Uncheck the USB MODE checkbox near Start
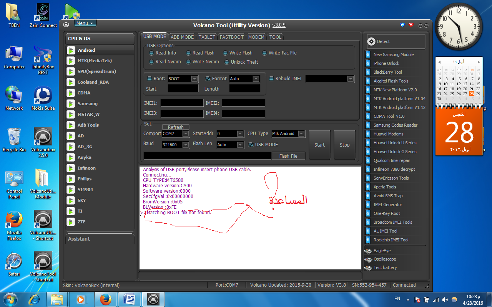 coord(251,145)
